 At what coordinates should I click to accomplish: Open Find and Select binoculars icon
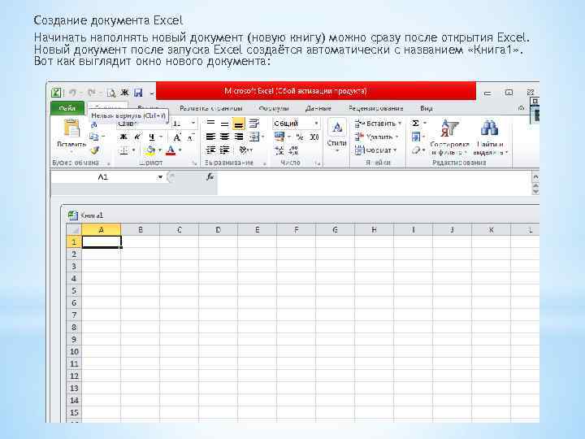[x=490, y=137]
